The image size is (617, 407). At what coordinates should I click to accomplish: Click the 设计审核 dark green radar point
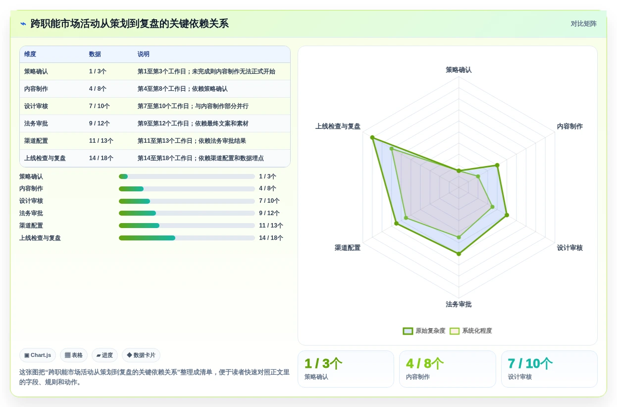[507, 215]
